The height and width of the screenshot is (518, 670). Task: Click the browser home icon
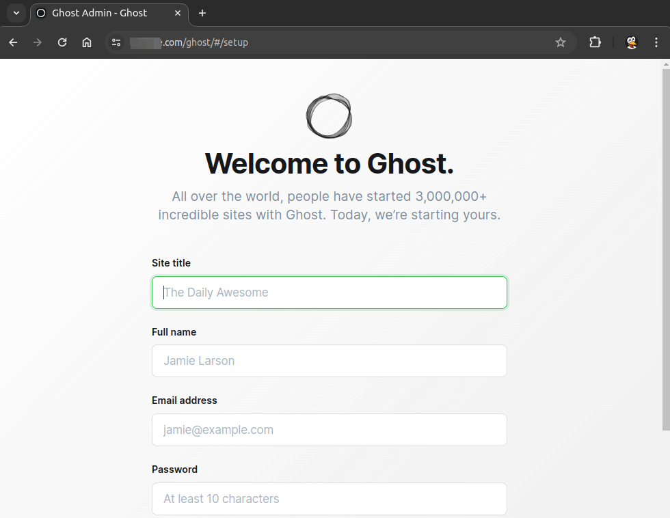point(87,42)
